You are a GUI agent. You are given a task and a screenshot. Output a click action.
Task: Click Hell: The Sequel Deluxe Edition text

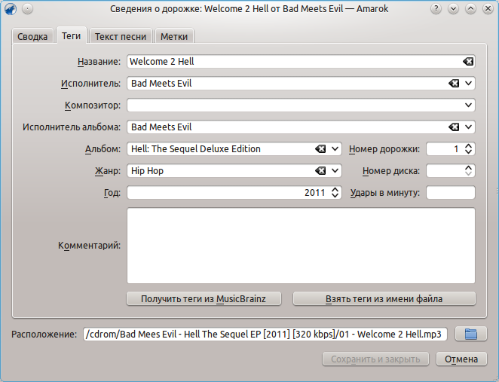click(196, 149)
